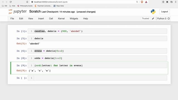The height and width of the screenshot is (100, 178).
Task: Open the Kernel menu
Action: (61, 19)
